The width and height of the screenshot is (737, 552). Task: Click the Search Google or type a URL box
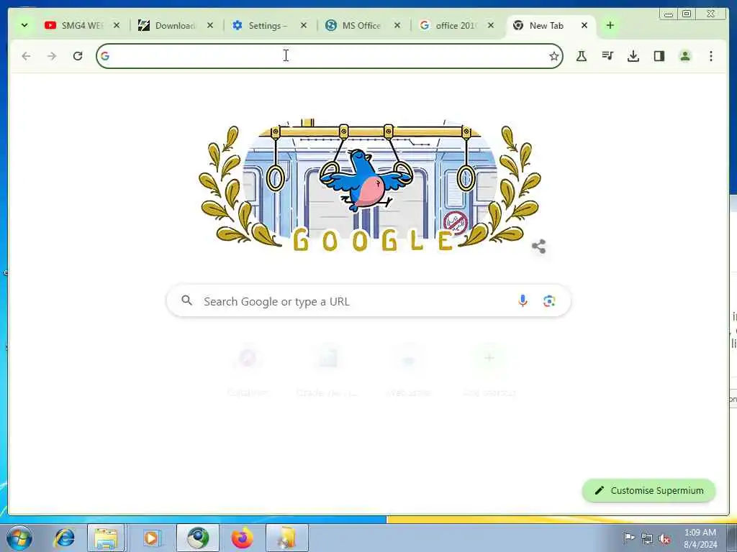tap(369, 301)
